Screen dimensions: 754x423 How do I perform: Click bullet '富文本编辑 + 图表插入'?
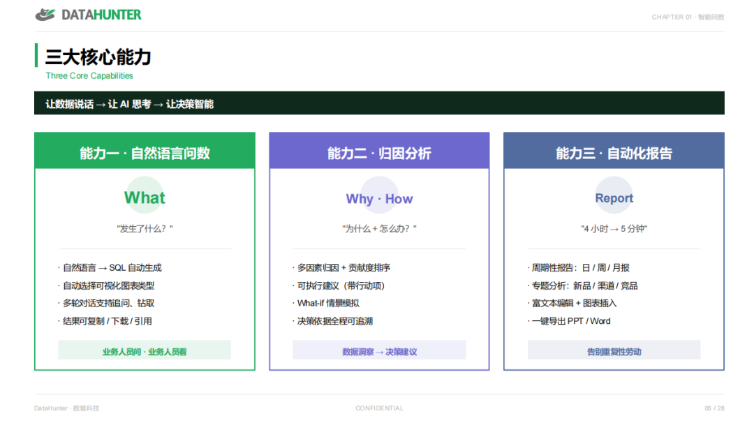(x=572, y=304)
